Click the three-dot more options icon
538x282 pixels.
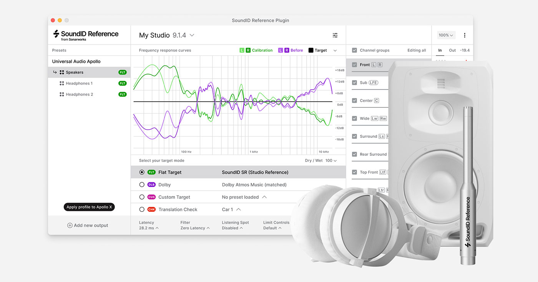click(x=464, y=35)
